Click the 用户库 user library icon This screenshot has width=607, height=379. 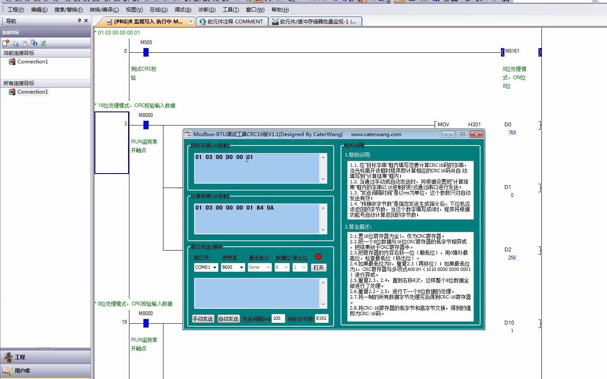tap(7, 370)
